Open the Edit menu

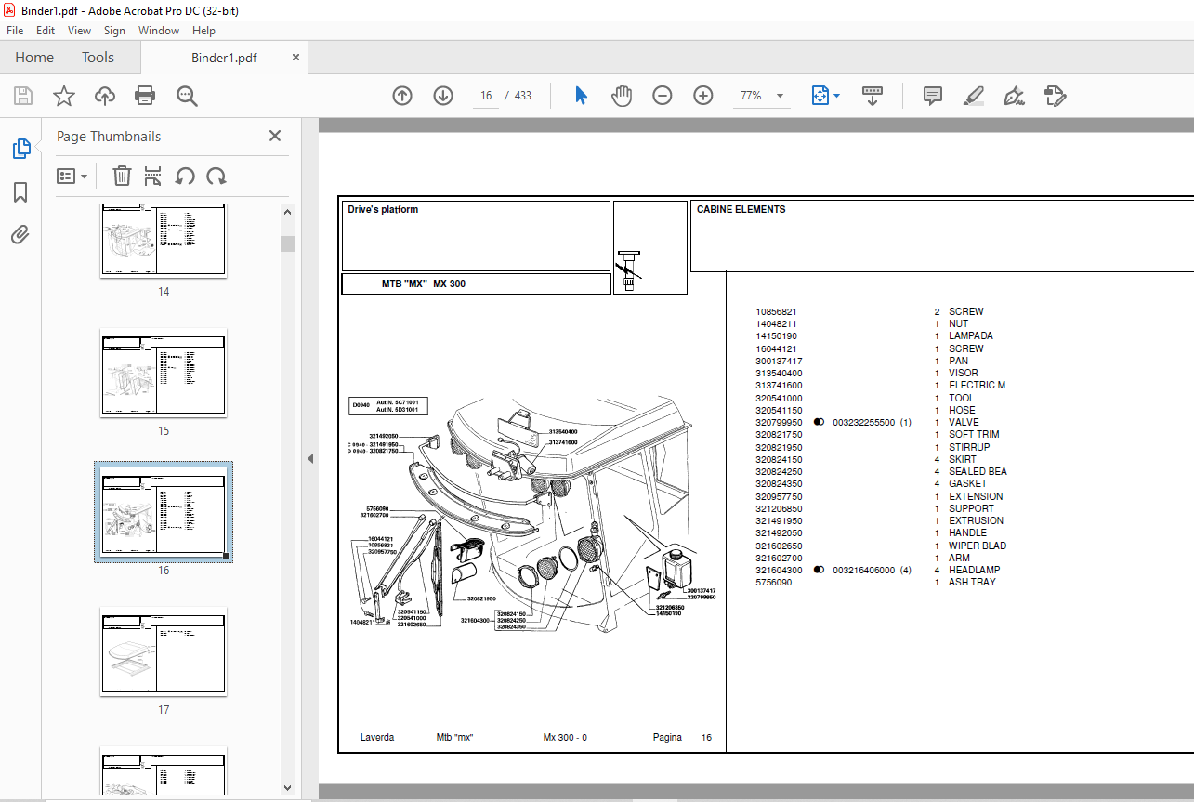tap(46, 31)
